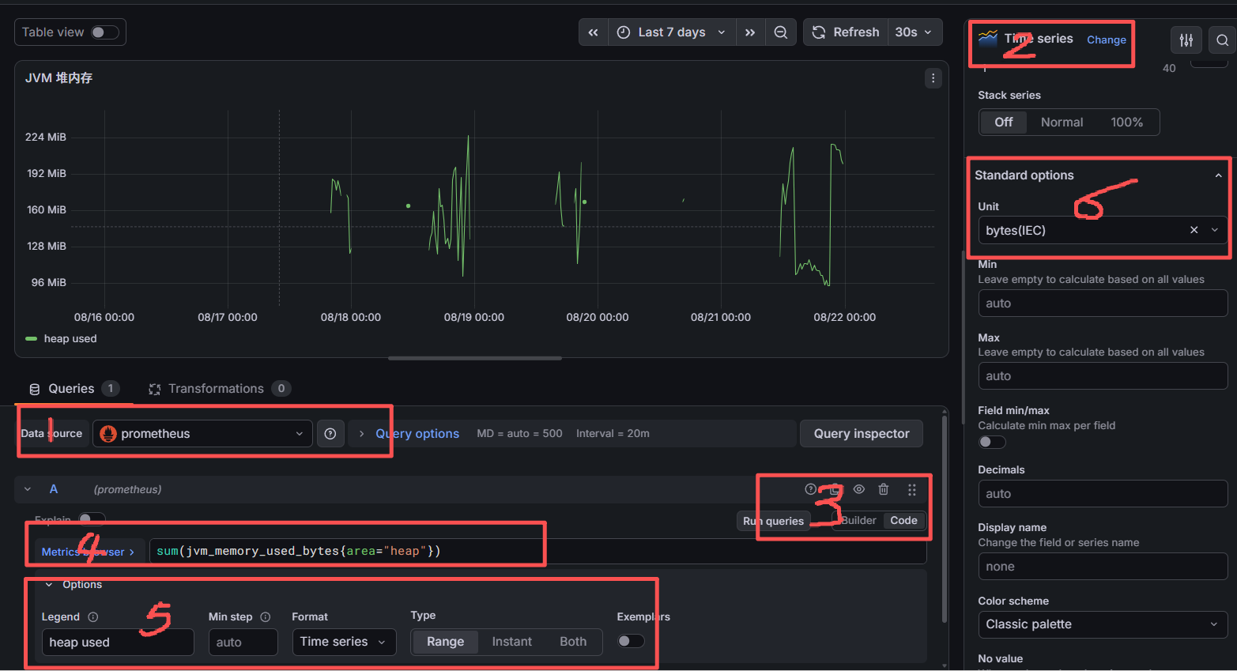Click the JVM panel title

pyautogui.click(x=59, y=78)
